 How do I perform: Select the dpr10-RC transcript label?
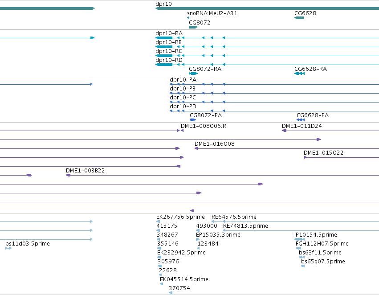(169, 51)
